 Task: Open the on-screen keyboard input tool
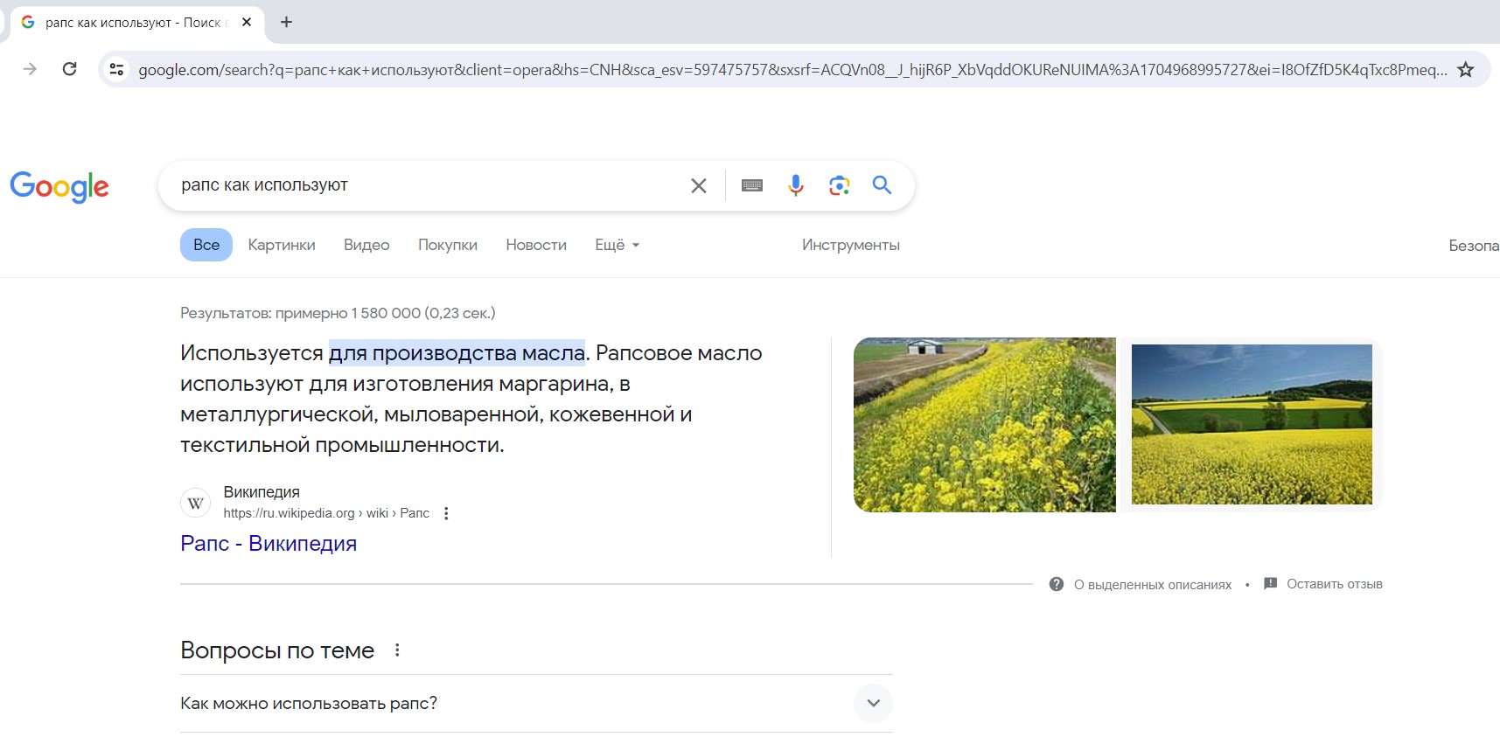pyautogui.click(x=752, y=185)
